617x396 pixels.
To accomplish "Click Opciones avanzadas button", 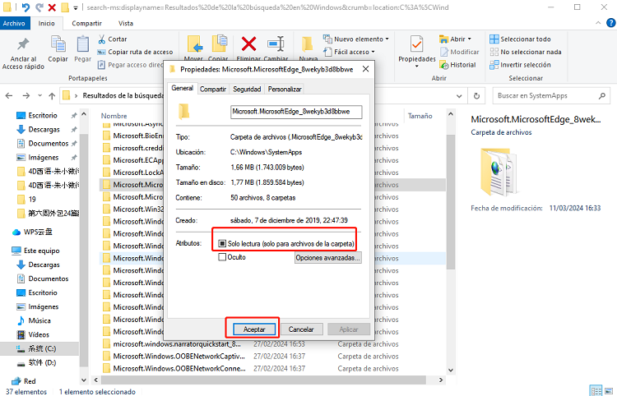I will coord(327,258).
